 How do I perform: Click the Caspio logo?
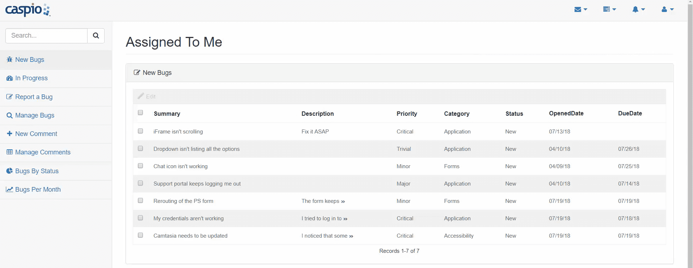coord(28,10)
